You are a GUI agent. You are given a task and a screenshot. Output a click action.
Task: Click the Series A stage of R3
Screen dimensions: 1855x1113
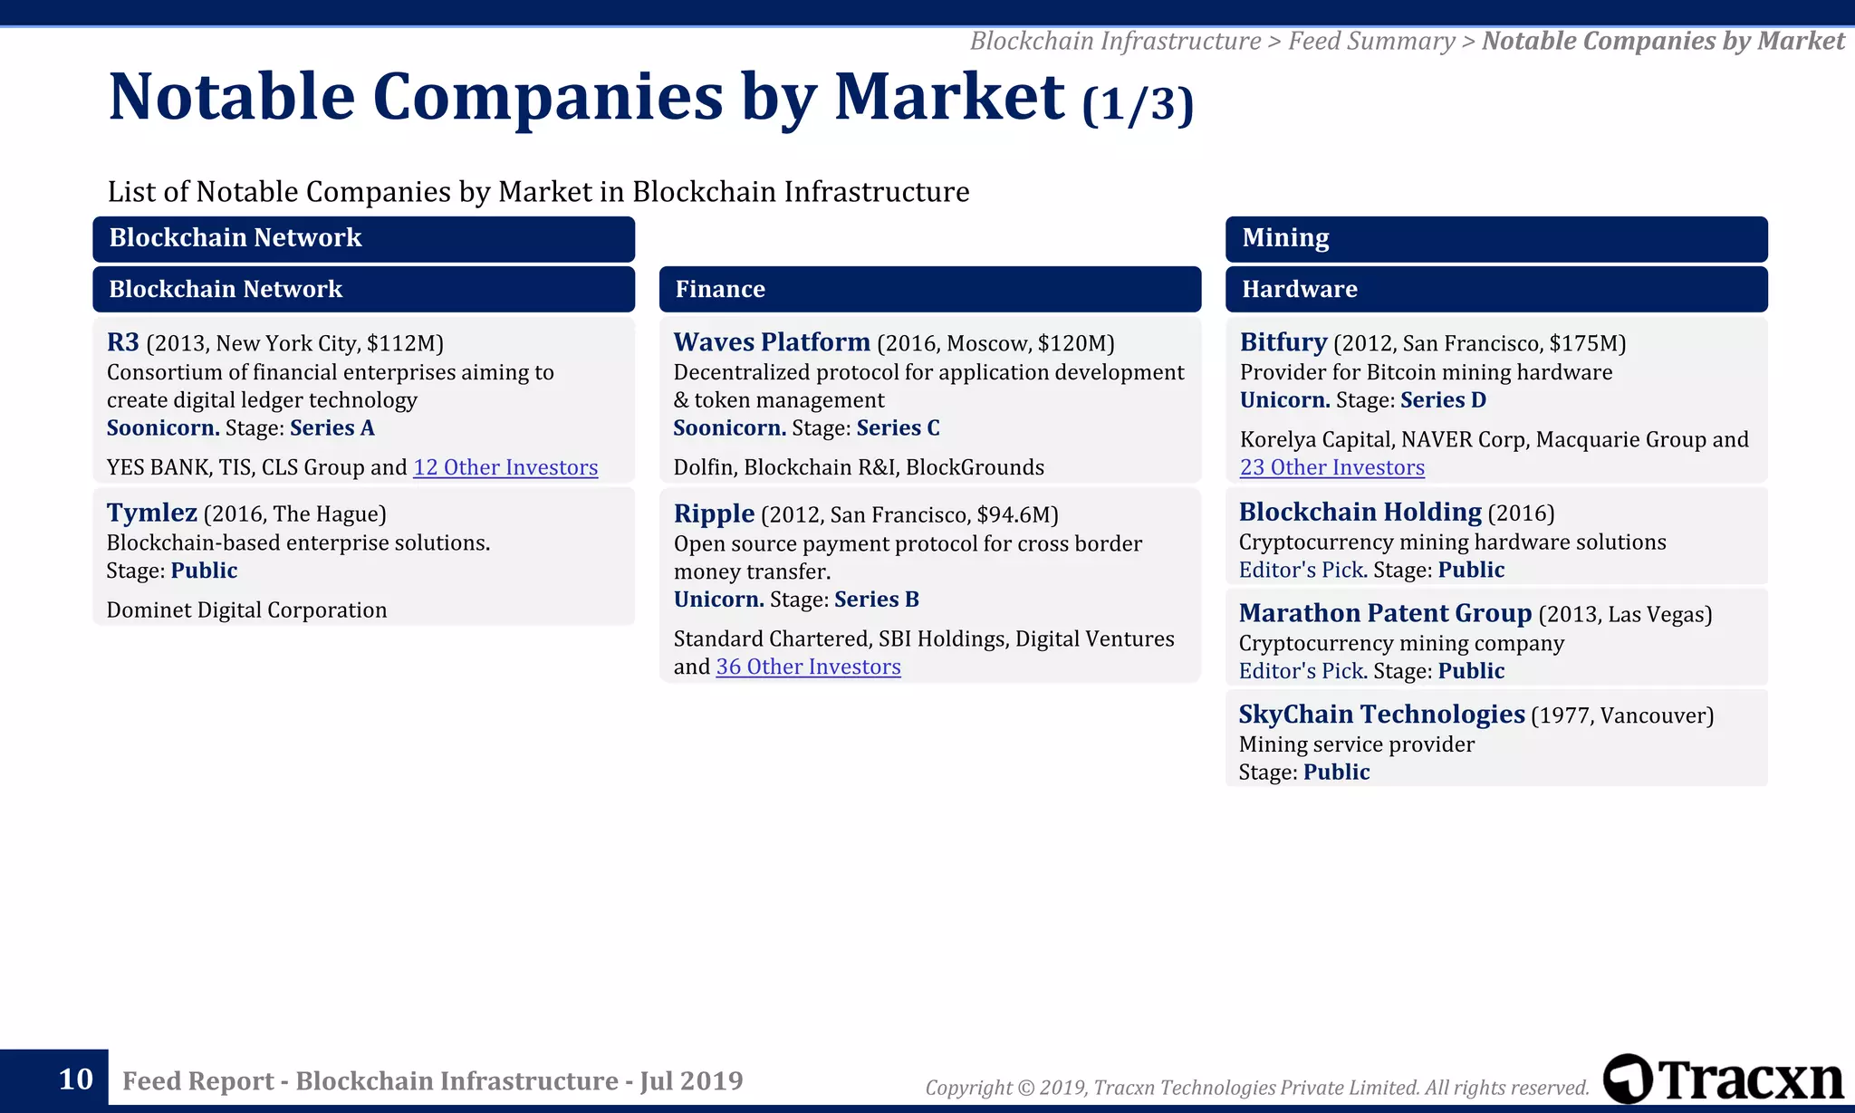[332, 427]
